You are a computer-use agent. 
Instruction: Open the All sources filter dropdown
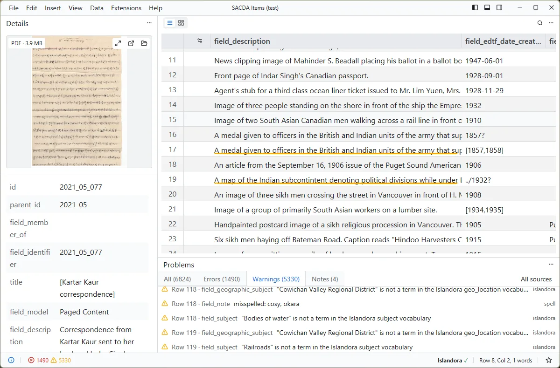tap(536, 279)
